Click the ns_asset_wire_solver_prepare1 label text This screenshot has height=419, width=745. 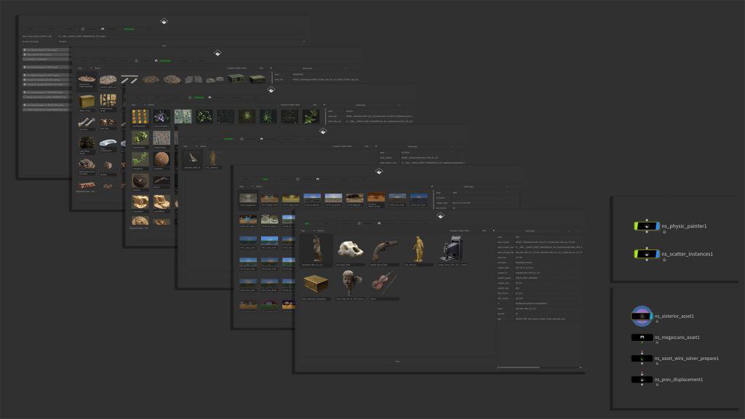point(687,358)
